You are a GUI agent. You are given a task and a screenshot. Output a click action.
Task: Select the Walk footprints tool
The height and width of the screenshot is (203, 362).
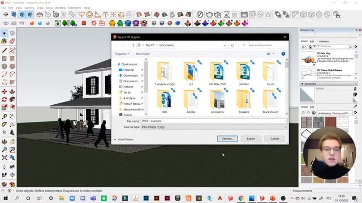[4, 175]
